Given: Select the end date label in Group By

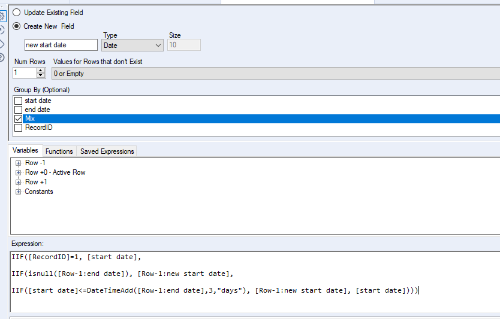Looking at the screenshot, I should tap(37, 110).
